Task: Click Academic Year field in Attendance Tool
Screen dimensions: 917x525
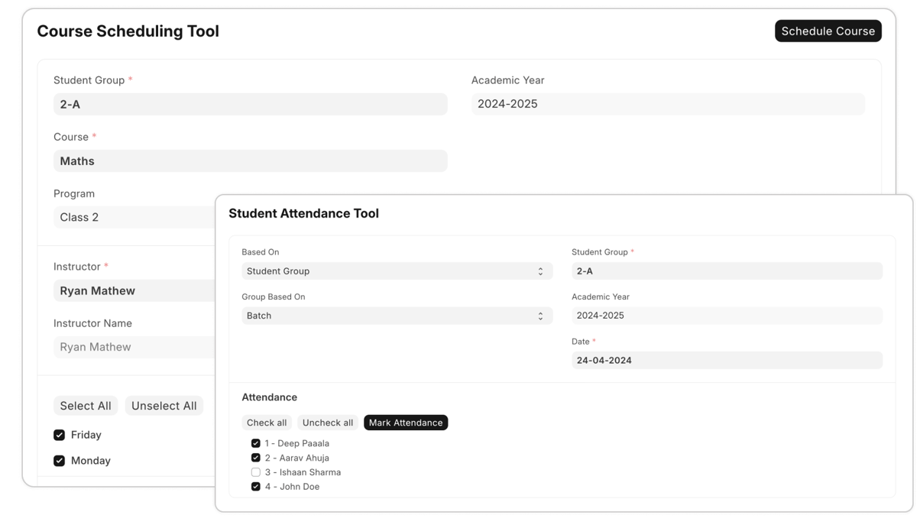Action: (x=726, y=316)
